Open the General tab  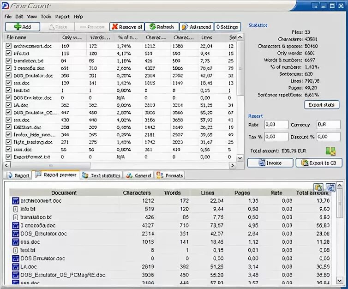[x=138, y=175]
